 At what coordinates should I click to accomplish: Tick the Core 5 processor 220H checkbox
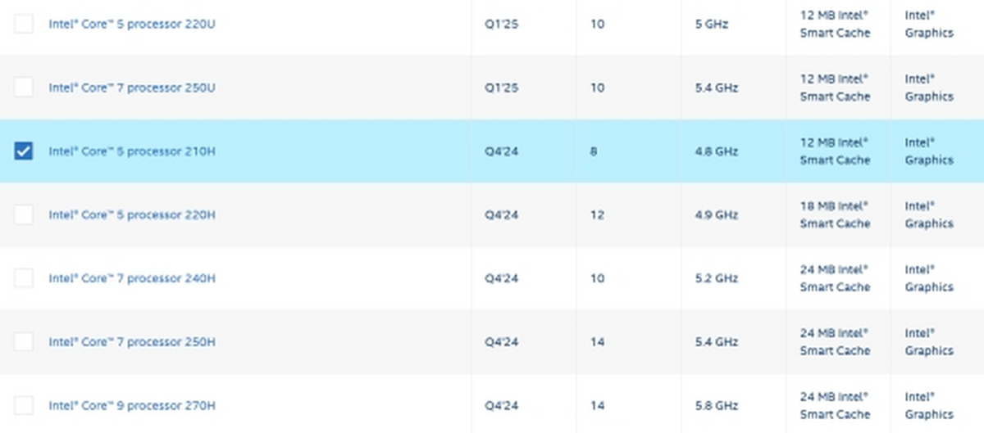[x=24, y=214]
